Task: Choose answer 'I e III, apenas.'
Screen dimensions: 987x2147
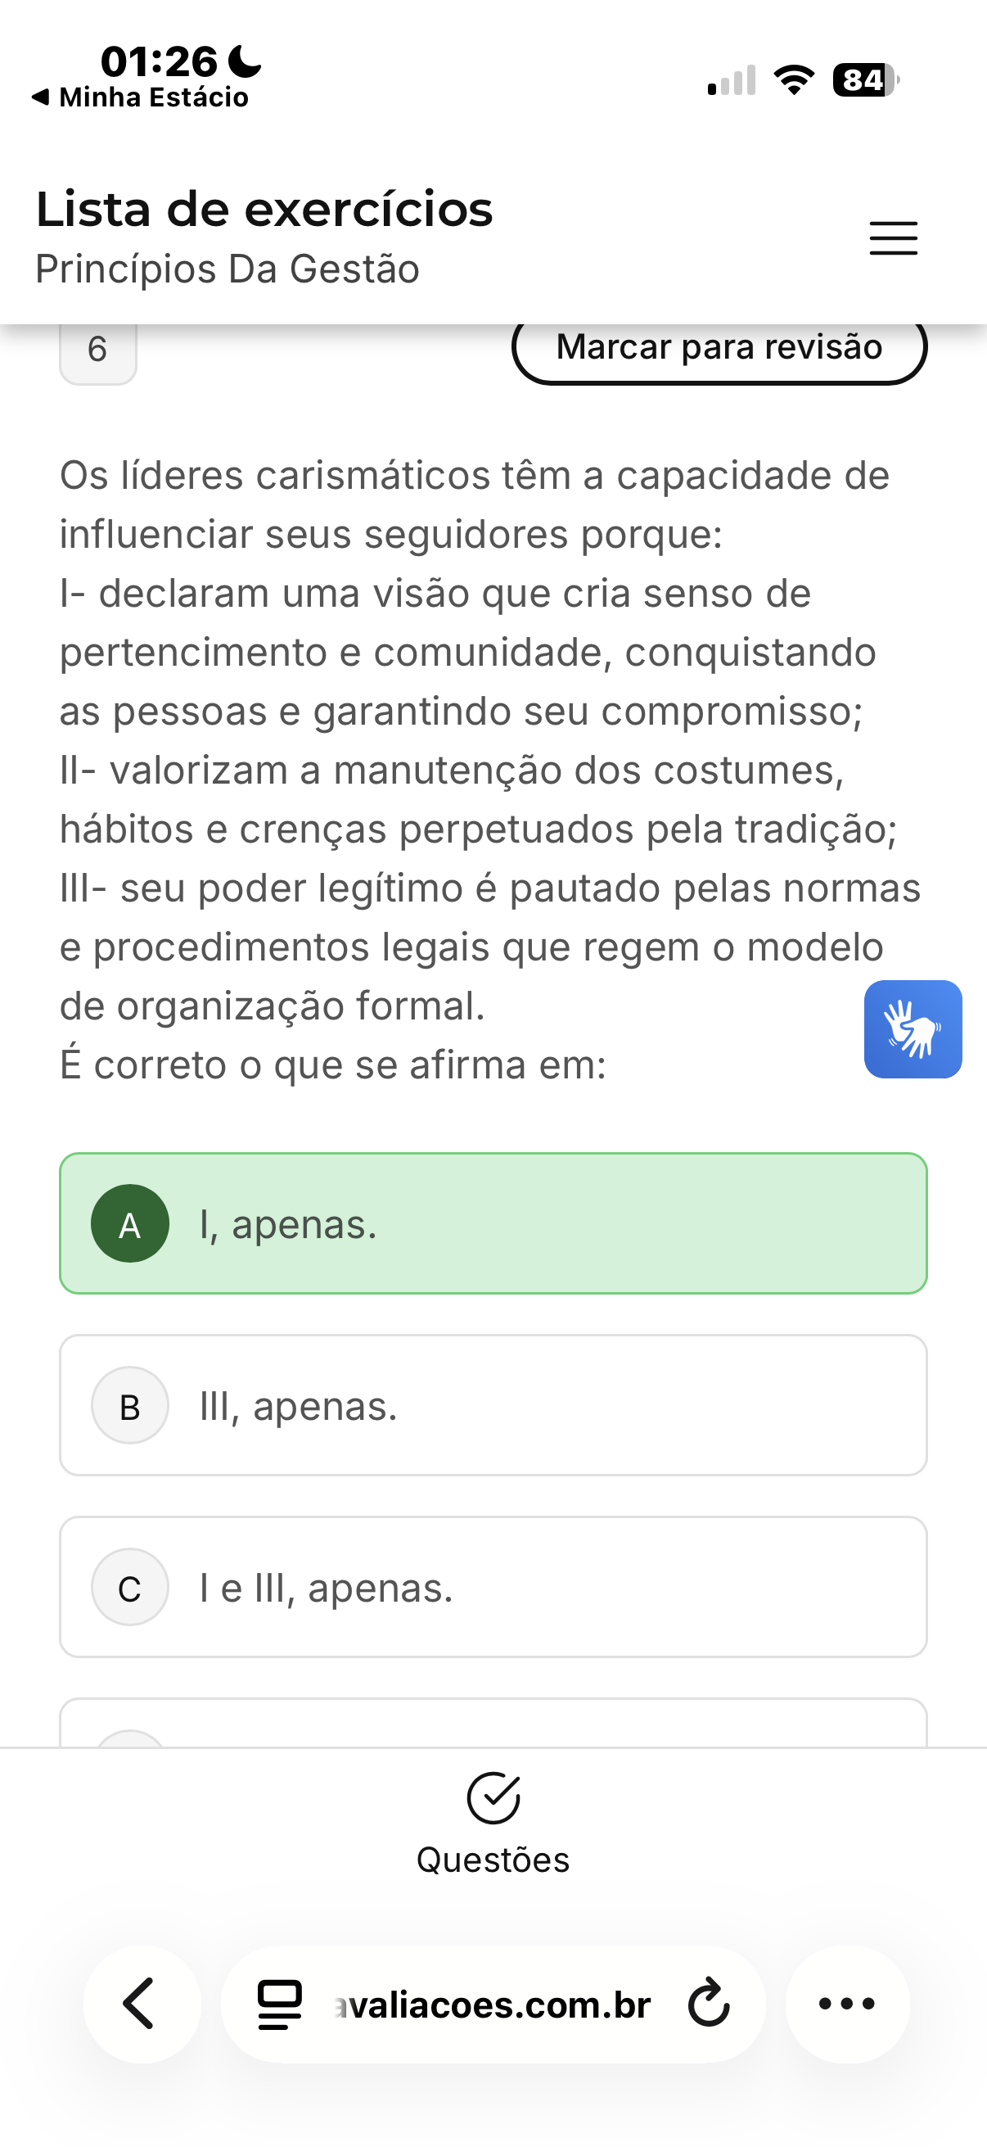Action: pos(327,1589)
